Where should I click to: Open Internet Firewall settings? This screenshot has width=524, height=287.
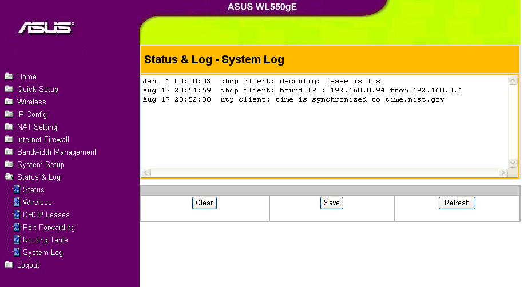tap(43, 139)
